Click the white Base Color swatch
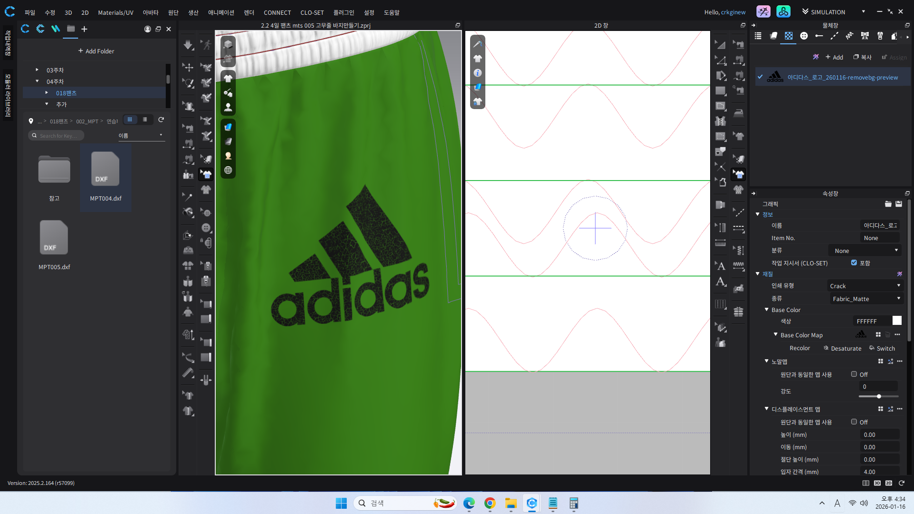This screenshot has width=914, height=514. [x=896, y=321]
